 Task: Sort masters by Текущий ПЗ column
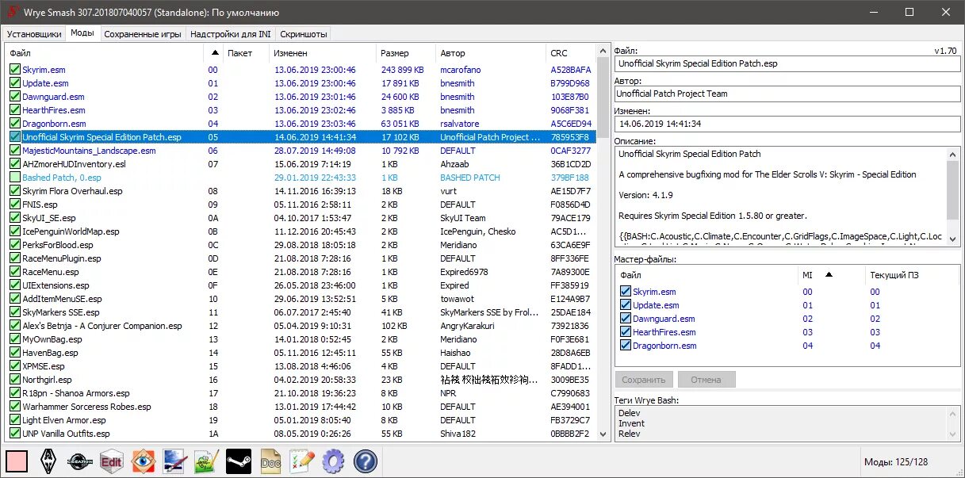(912, 275)
